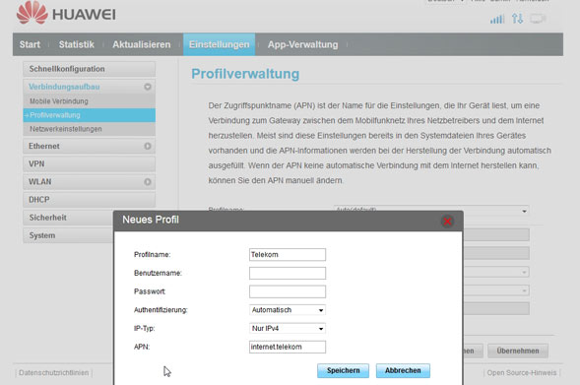Click the Neues Profil dialog title
Image resolution: width=580 pixels, height=385 pixels.
[151, 220]
